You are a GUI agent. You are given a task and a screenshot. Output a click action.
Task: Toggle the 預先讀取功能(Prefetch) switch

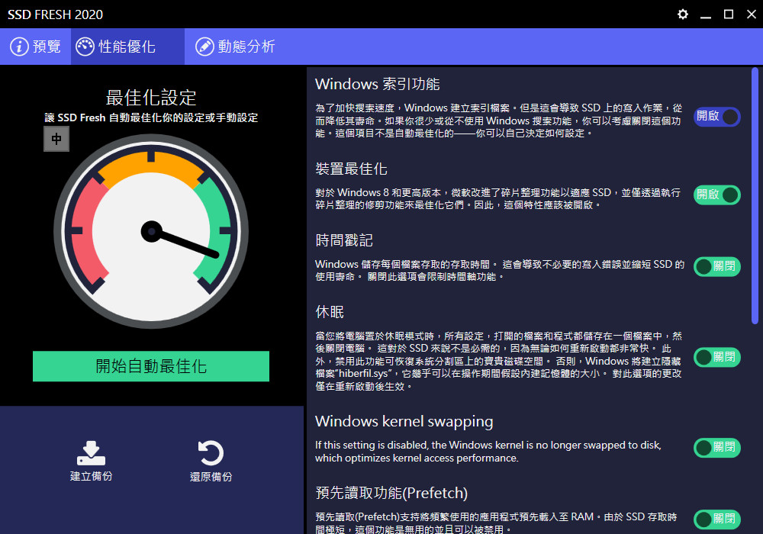(716, 519)
